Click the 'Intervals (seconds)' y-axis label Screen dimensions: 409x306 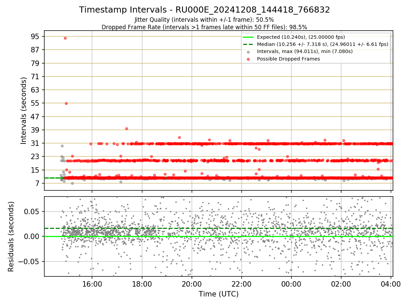point(24,111)
